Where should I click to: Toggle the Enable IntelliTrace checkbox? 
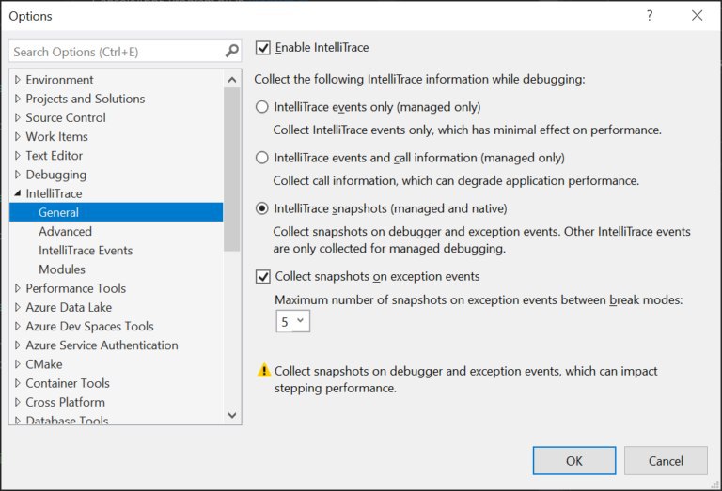263,47
